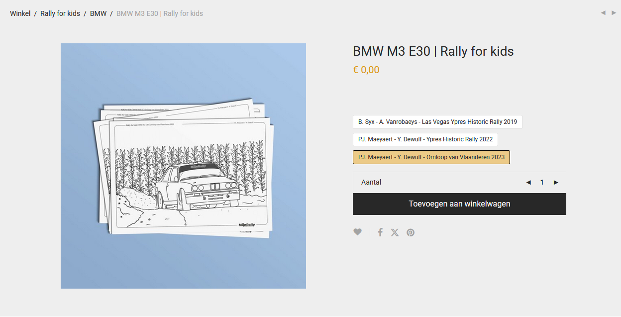Go to previous product arrow
The width and height of the screenshot is (621, 317).
click(603, 13)
